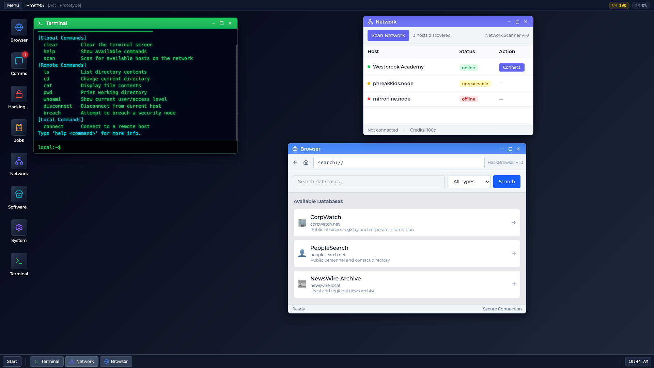Click the blue Search button
This screenshot has width=654, height=368.
507,182
